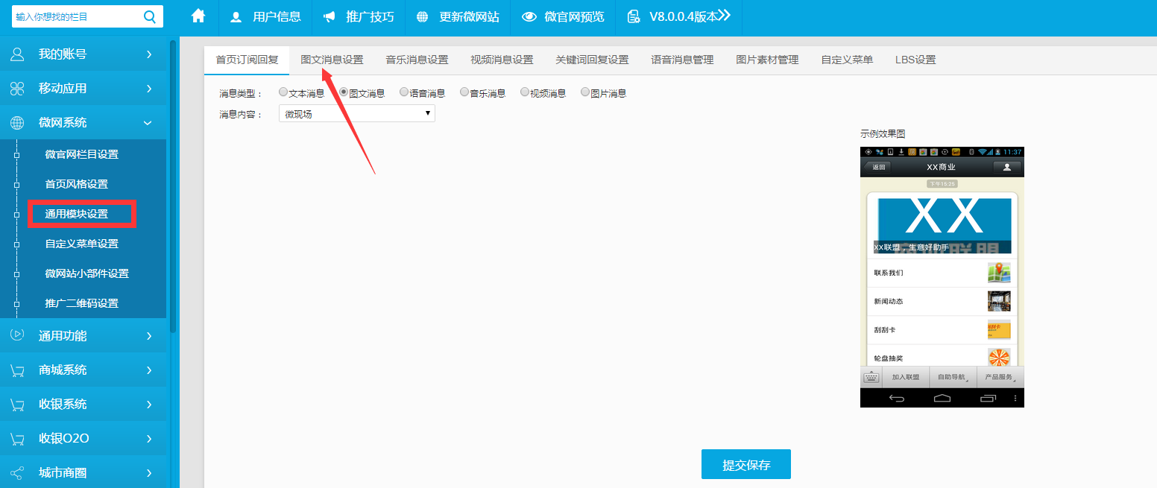Image resolution: width=1157 pixels, height=488 pixels.
Task: Switch to 视频消息设置 tab
Action: coord(502,60)
